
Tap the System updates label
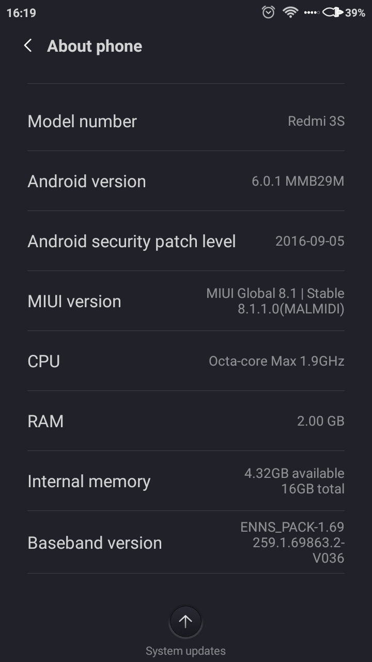185,651
